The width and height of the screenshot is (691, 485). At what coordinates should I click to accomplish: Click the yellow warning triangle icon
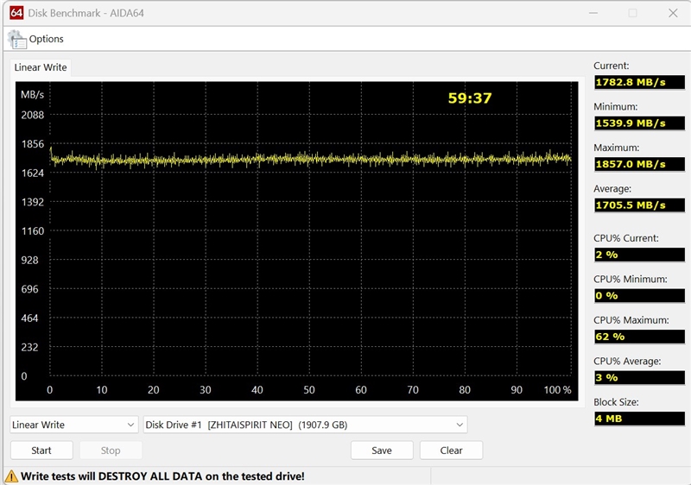(x=11, y=476)
